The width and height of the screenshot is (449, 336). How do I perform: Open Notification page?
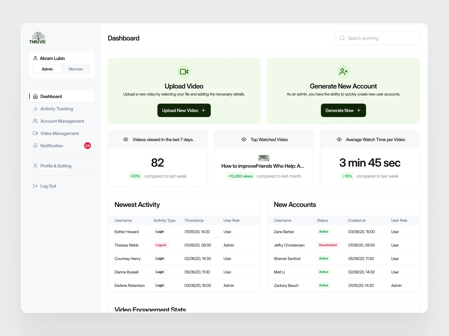click(62, 146)
